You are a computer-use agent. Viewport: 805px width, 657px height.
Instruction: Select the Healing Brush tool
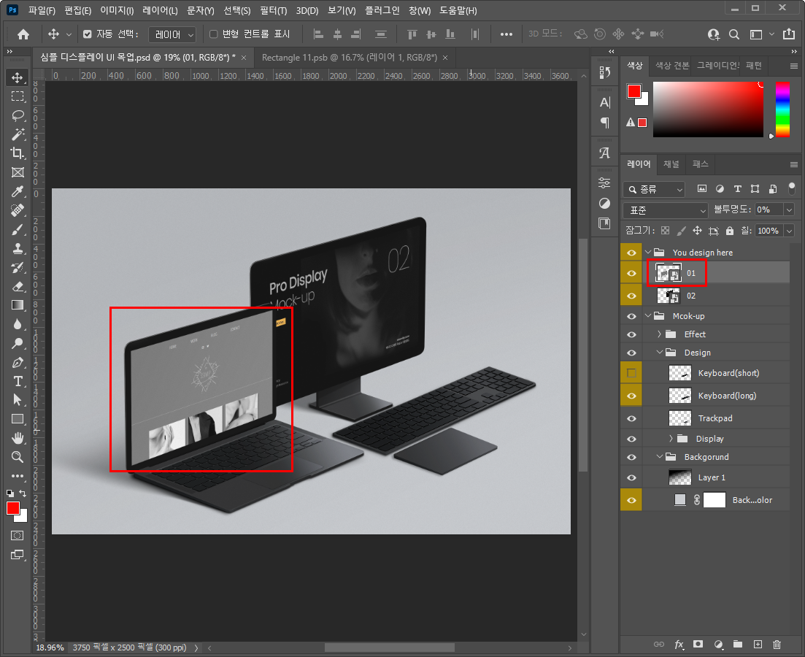coord(18,211)
